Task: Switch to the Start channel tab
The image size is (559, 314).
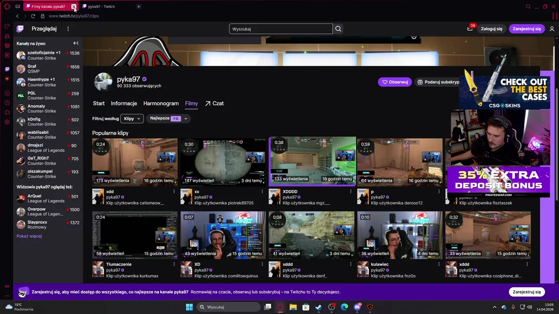Action: point(99,103)
